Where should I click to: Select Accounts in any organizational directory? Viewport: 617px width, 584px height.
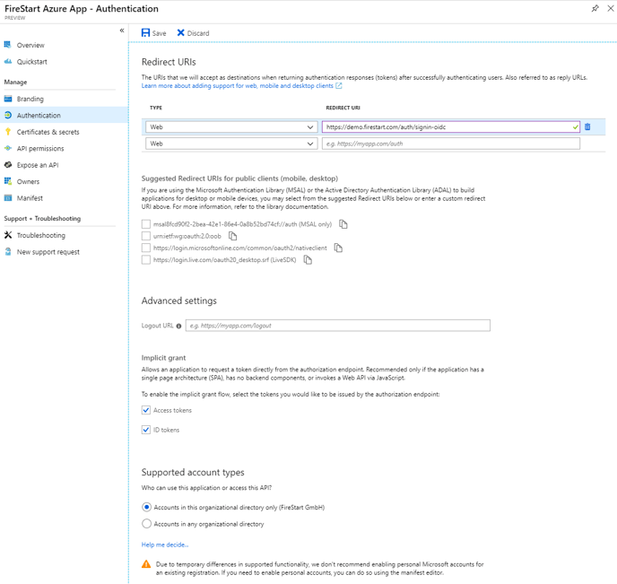[x=146, y=524]
